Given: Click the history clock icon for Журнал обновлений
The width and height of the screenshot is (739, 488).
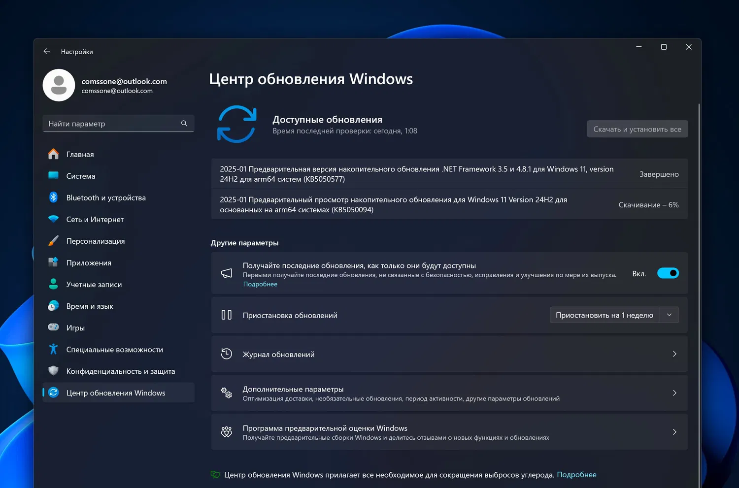Looking at the screenshot, I should [x=227, y=354].
